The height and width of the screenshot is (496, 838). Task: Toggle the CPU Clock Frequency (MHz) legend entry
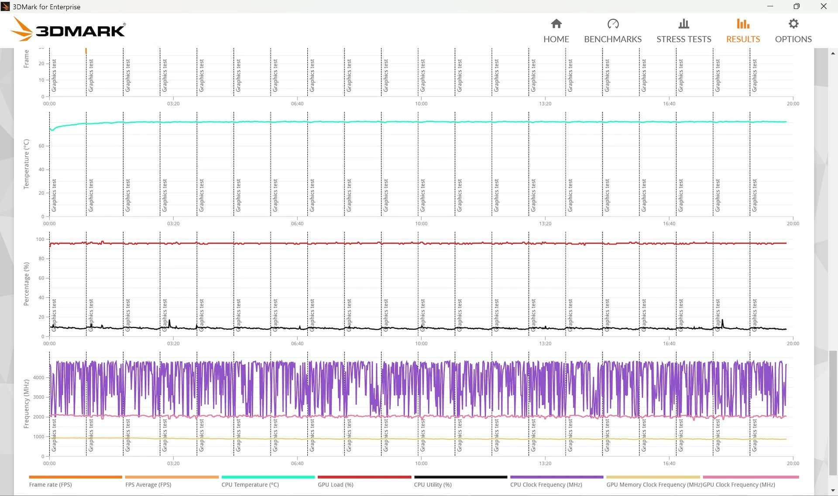click(x=546, y=485)
